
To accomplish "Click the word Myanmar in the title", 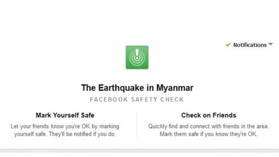I will point(175,88).
